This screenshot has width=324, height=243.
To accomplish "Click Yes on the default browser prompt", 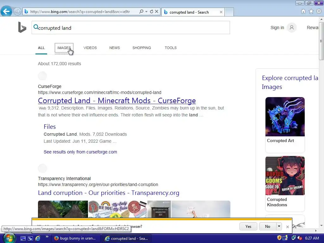I will pyautogui.click(x=248, y=227).
